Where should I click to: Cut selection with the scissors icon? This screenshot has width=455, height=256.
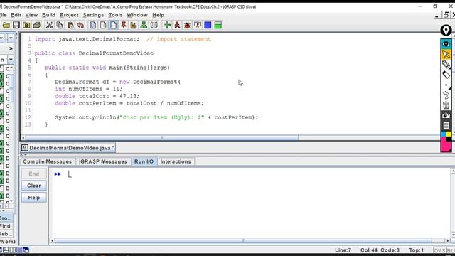click(50, 26)
